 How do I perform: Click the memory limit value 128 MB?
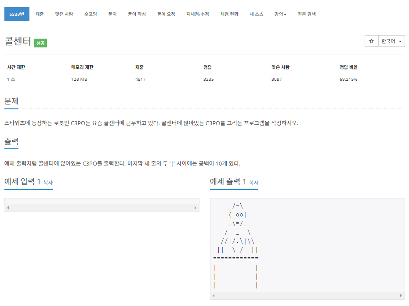79,79
